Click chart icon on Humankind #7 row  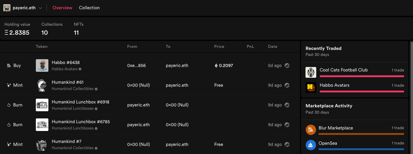pos(287,144)
